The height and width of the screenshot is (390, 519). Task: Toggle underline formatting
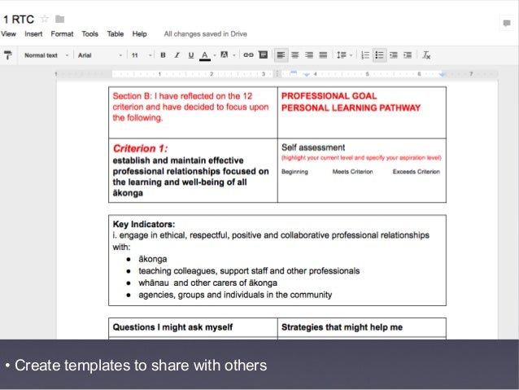(191, 55)
